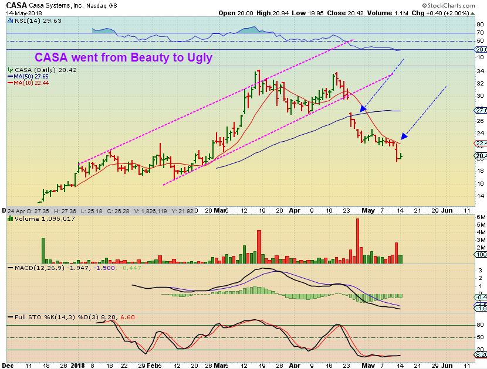Viewport: 487px width, 369px height.
Task: Click the 14-May-2018 date label
Action: 24,13
